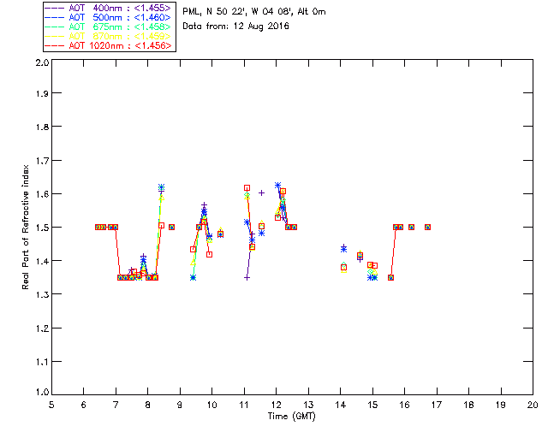Click the x-axis tick label 12
Image resolution: width=548 pixels, height=438 pixels.
pyautogui.click(x=276, y=405)
